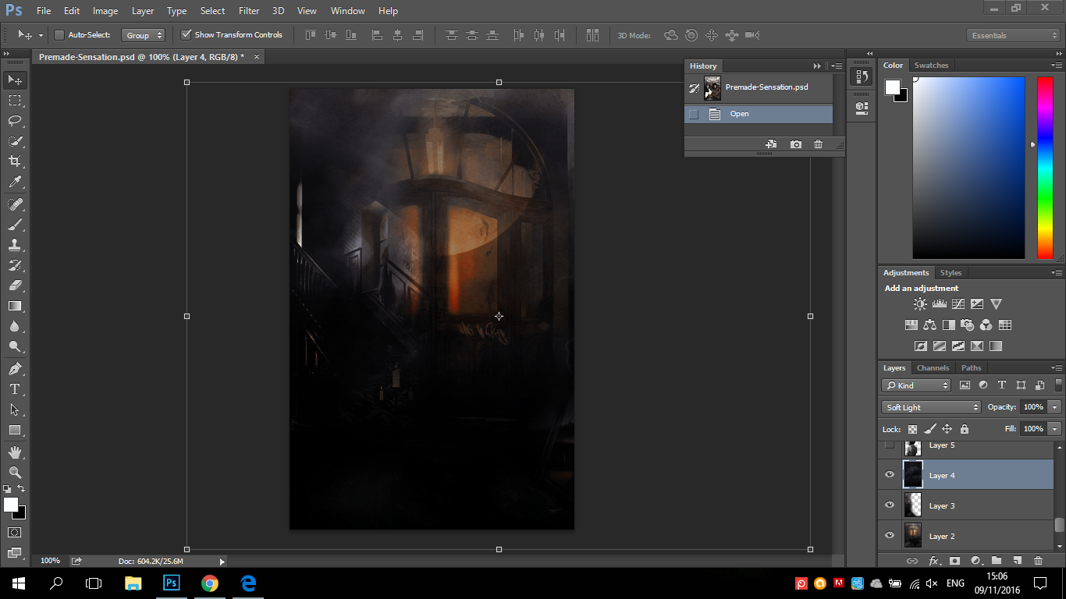Image resolution: width=1066 pixels, height=599 pixels.
Task: Show the hidden Layer 5
Action: click(x=889, y=445)
